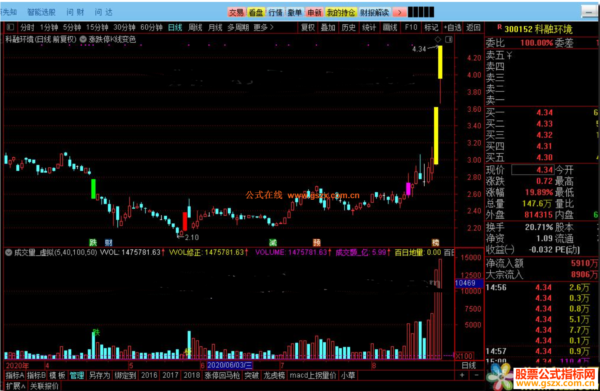Screen dimensions: 600x391
Task: Select the 指标B tab
Action: coord(36,375)
